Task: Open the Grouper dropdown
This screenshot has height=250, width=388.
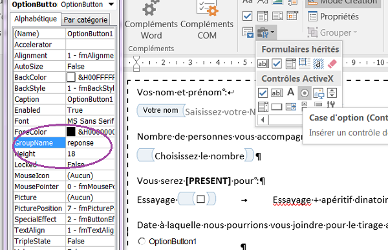Action: 332,32
